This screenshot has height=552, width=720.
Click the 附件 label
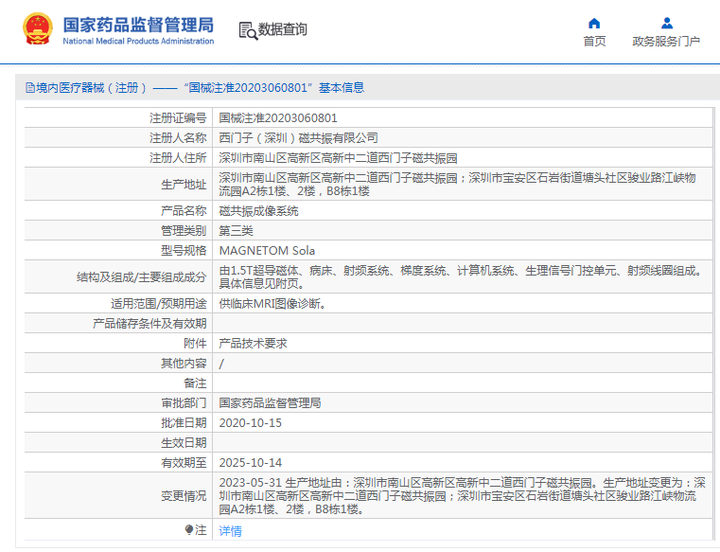tap(195, 344)
